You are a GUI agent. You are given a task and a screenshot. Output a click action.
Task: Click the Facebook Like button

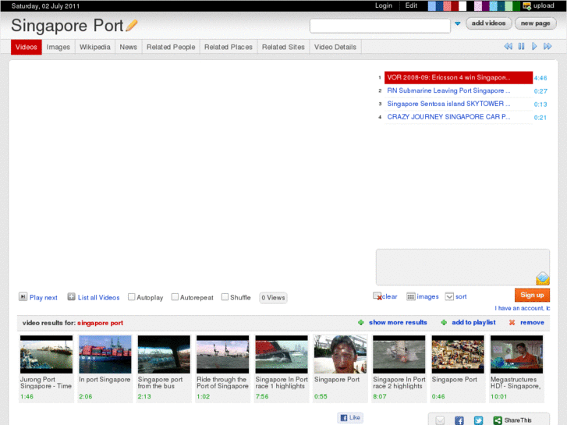(x=350, y=417)
